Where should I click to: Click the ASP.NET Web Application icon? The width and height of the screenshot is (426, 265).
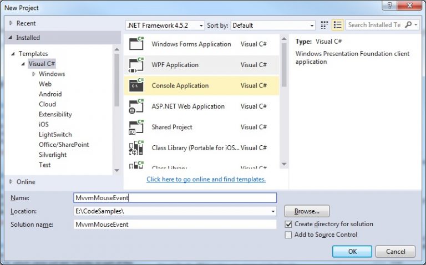coord(136,106)
